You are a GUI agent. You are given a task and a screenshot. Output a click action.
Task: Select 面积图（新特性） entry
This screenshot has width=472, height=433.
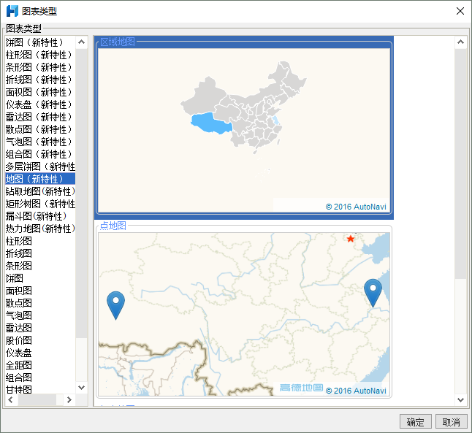click(x=40, y=92)
